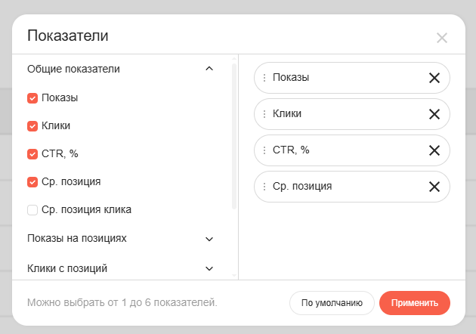The height and width of the screenshot is (334, 476).
Task: Click drag handle of Клики item
Action: pyautogui.click(x=264, y=114)
